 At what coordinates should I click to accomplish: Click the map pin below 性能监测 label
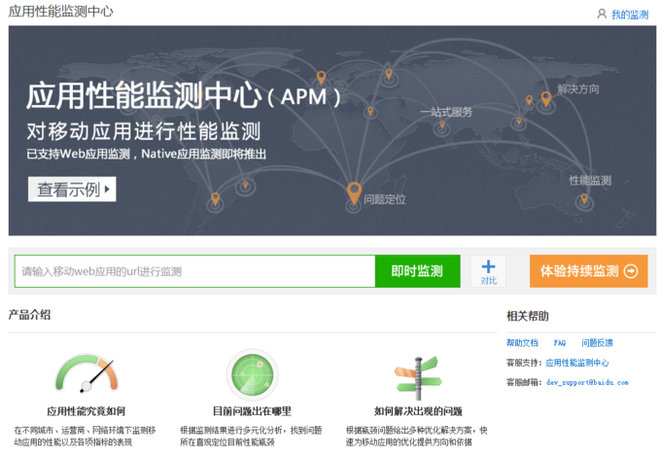584,198
